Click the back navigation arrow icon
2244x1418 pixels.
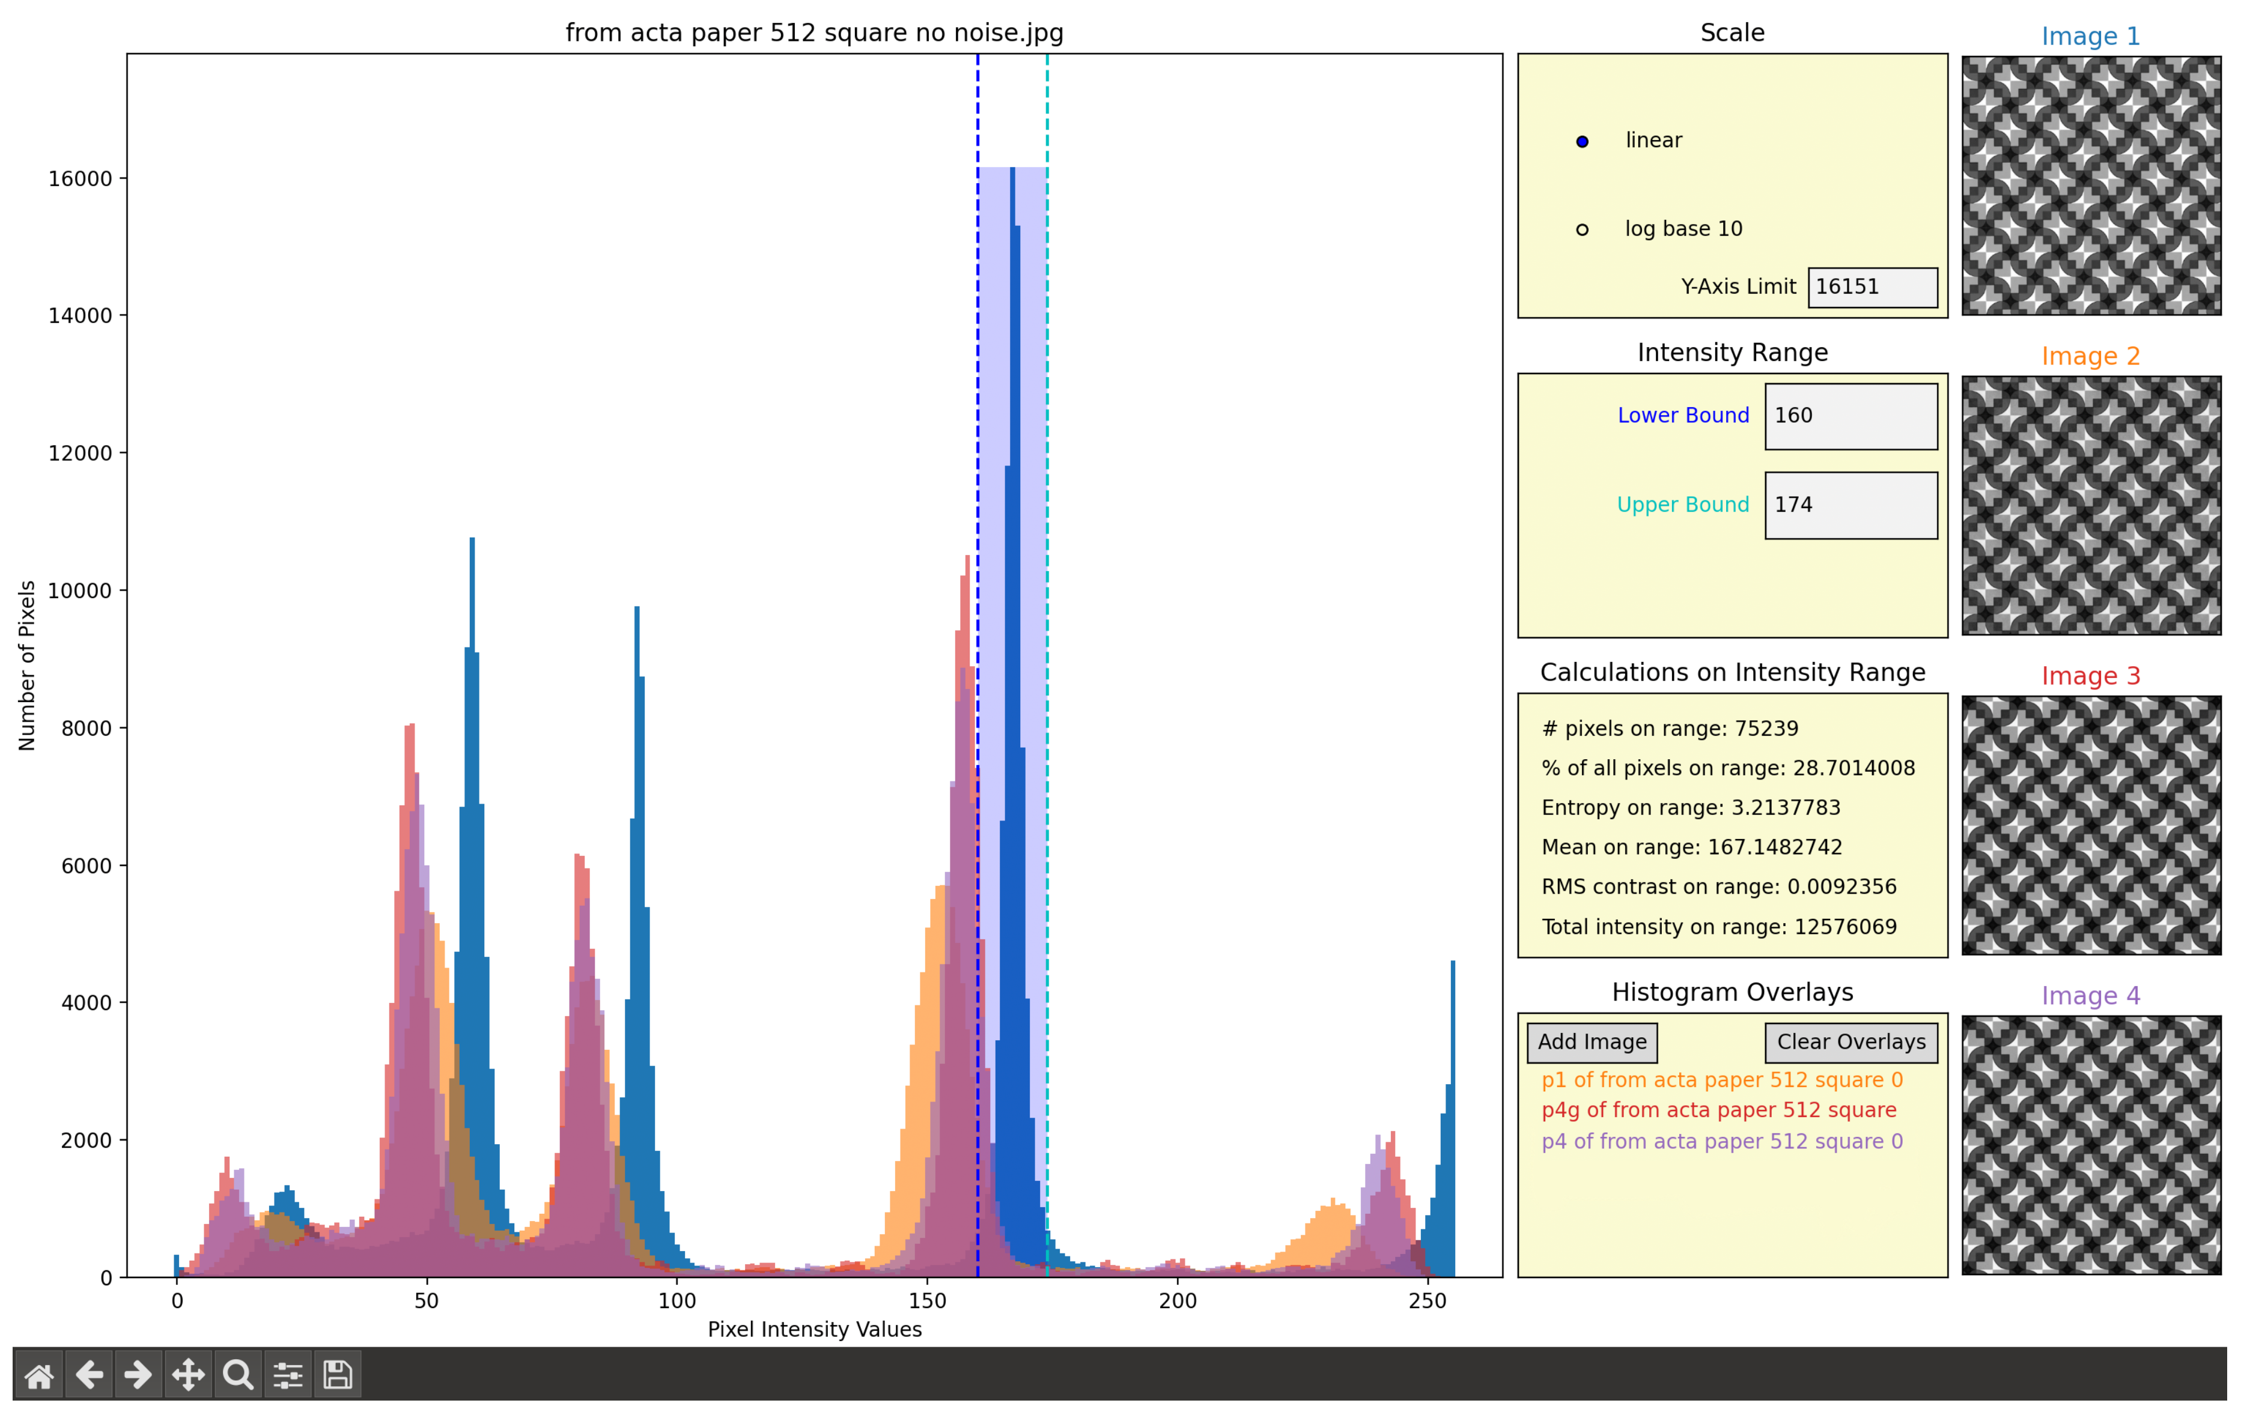click(90, 1374)
